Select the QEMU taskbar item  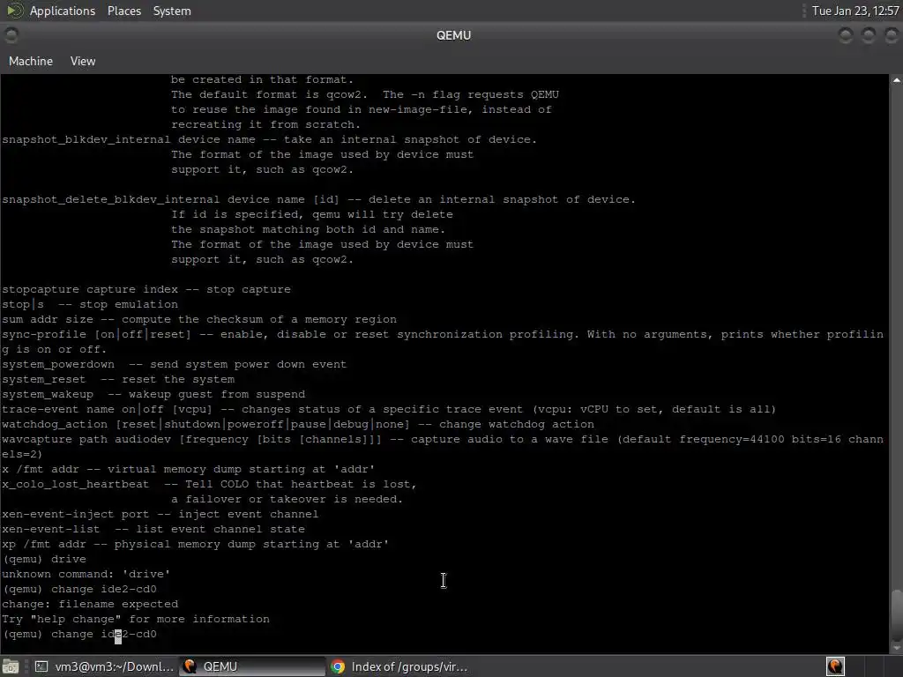[x=251, y=666]
